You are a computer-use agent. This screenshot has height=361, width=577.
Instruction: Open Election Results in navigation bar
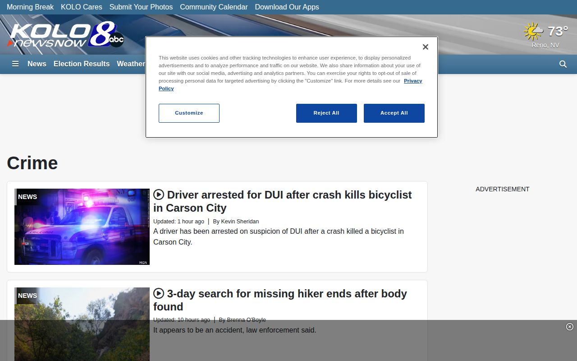[x=82, y=64]
